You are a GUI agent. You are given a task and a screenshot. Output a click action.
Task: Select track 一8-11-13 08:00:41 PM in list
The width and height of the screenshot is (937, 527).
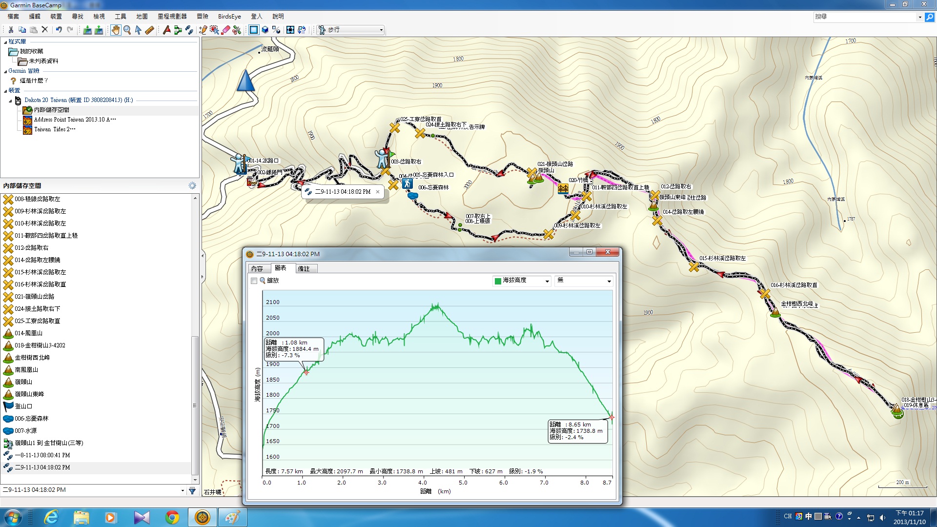click(42, 455)
